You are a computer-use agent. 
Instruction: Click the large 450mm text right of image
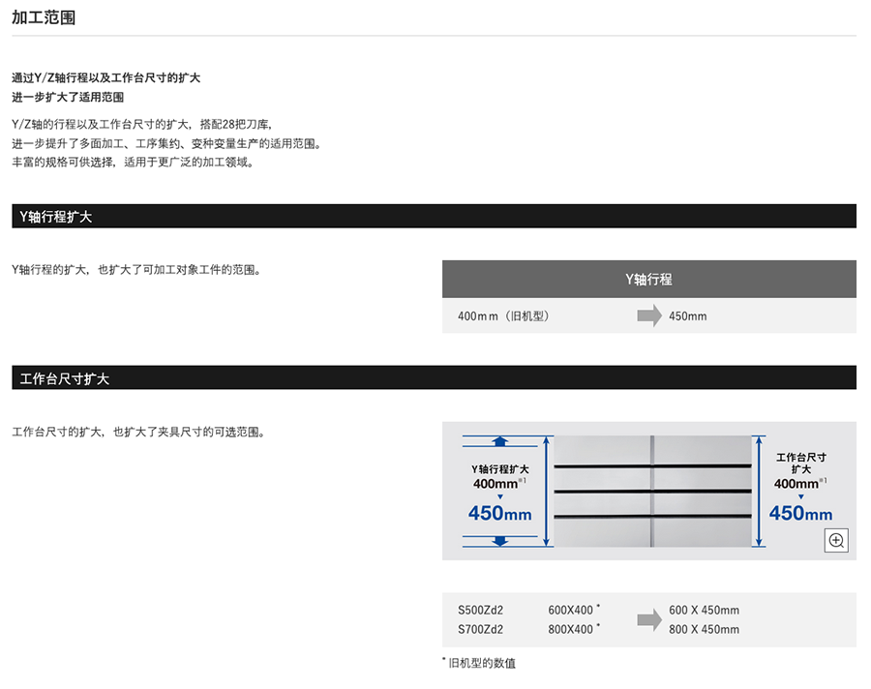pyautogui.click(x=800, y=514)
